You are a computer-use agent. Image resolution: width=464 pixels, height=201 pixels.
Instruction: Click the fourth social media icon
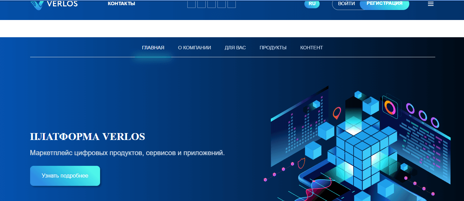tap(221, 4)
